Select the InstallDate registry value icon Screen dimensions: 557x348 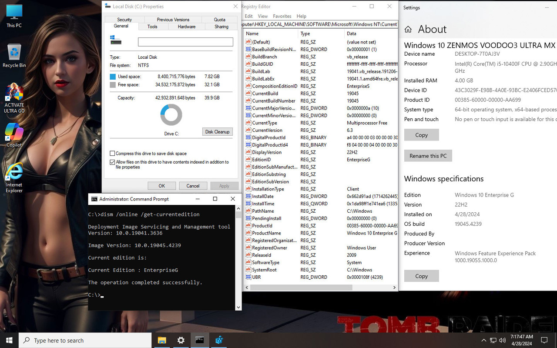tap(248, 196)
